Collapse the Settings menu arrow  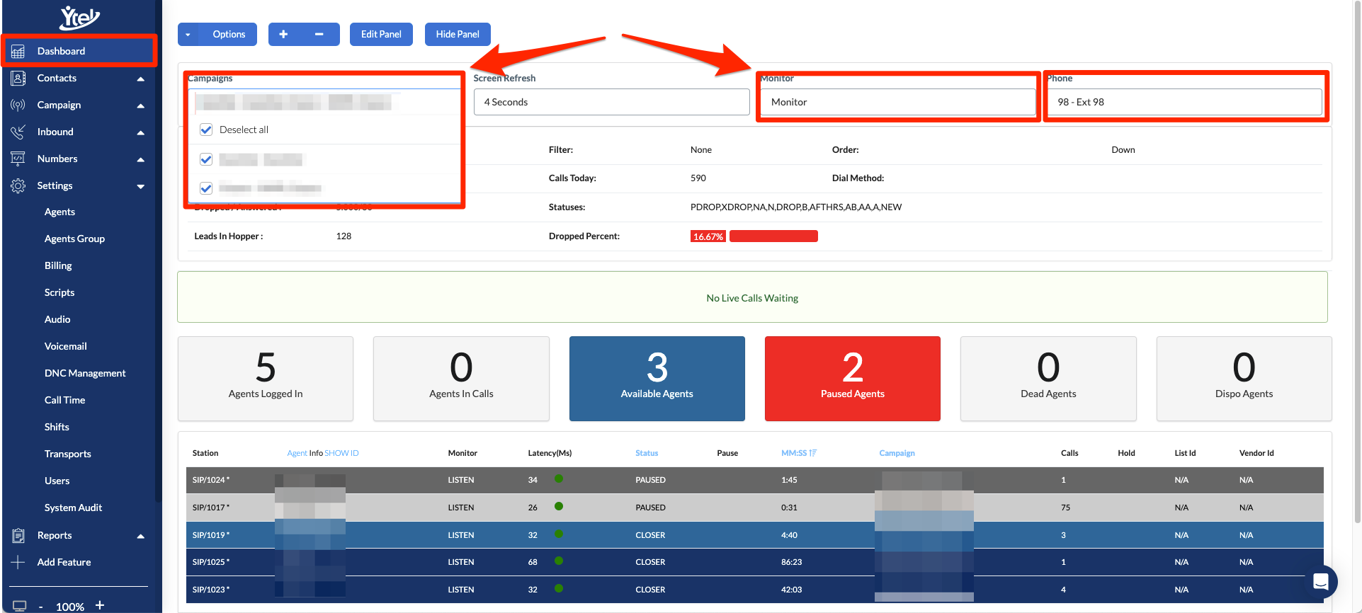(x=140, y=186)
